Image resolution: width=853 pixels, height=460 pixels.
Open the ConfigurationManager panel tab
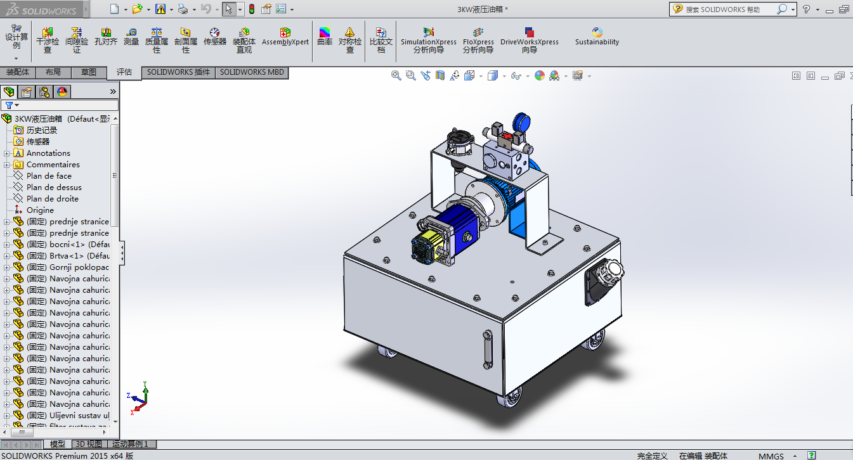[x=44, y=92]
